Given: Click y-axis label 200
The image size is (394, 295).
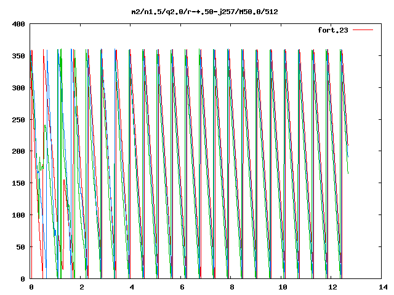Looking at the screenshot, I should 18,151.
